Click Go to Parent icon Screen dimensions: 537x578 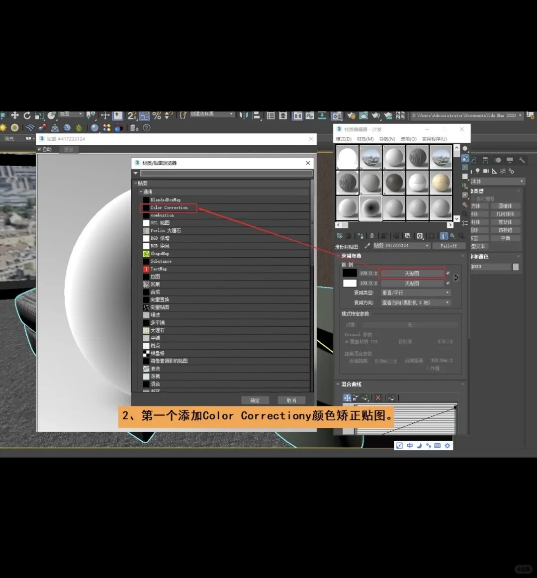452,236
